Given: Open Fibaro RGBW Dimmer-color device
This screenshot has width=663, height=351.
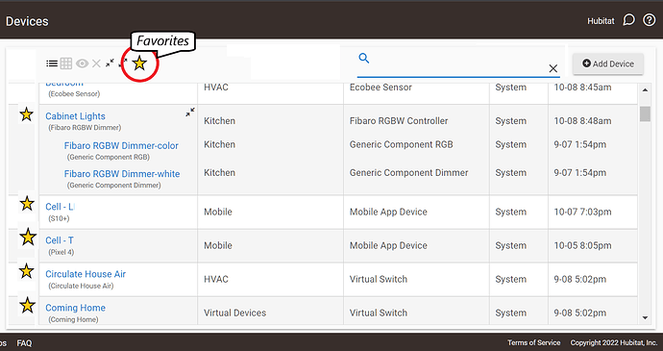Looking at the screenshot, I should pyautogui.click(x=121, y=145).
